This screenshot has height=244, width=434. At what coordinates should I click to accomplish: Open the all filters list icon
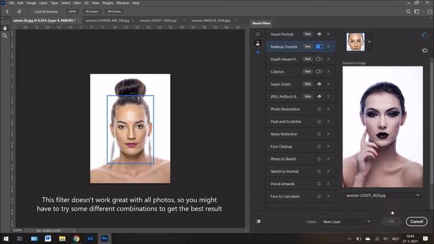click(258, 35)
